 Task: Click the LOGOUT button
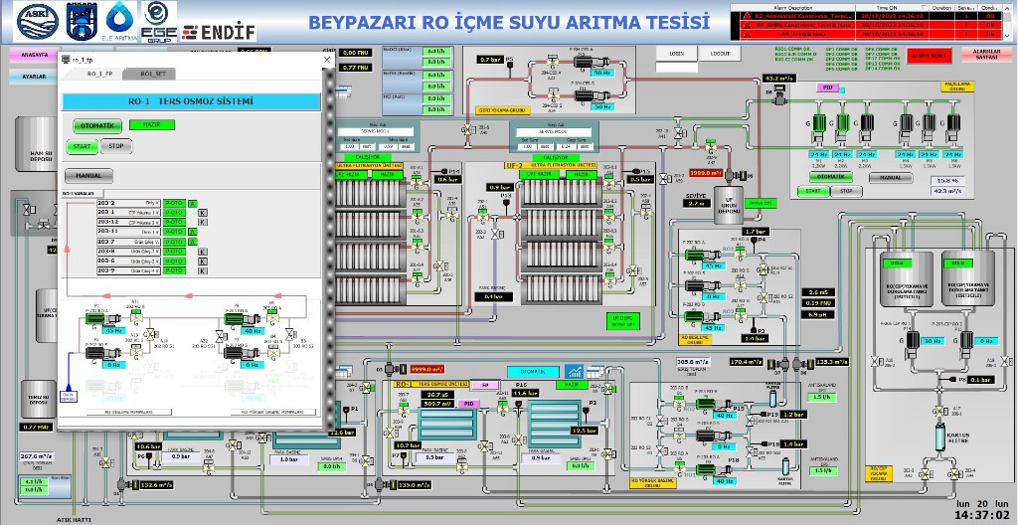coord(720,54)
